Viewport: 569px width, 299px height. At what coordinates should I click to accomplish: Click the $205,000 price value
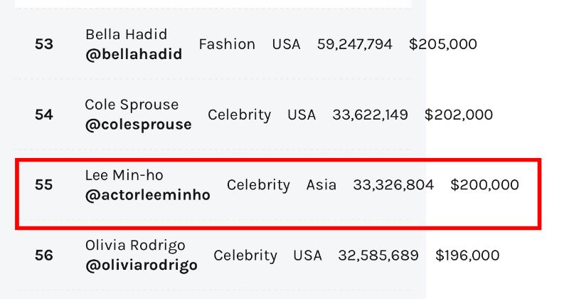coord(443,44)
